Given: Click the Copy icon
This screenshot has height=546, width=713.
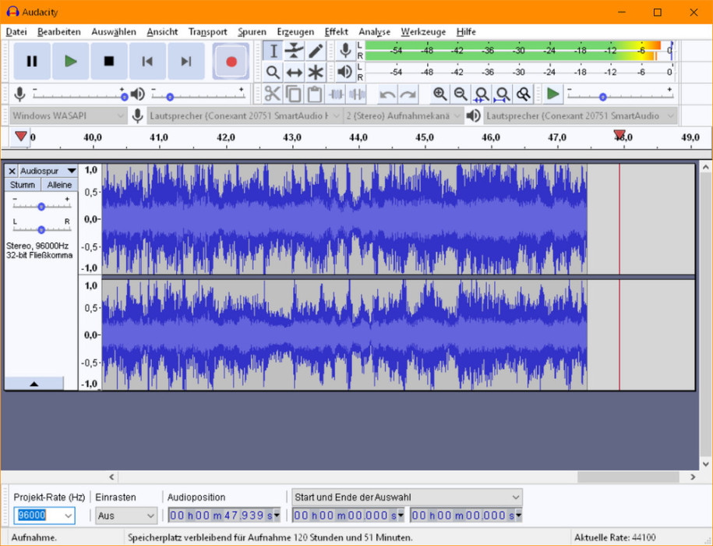Looking at the screenshot, I should (x=293, y=94).
